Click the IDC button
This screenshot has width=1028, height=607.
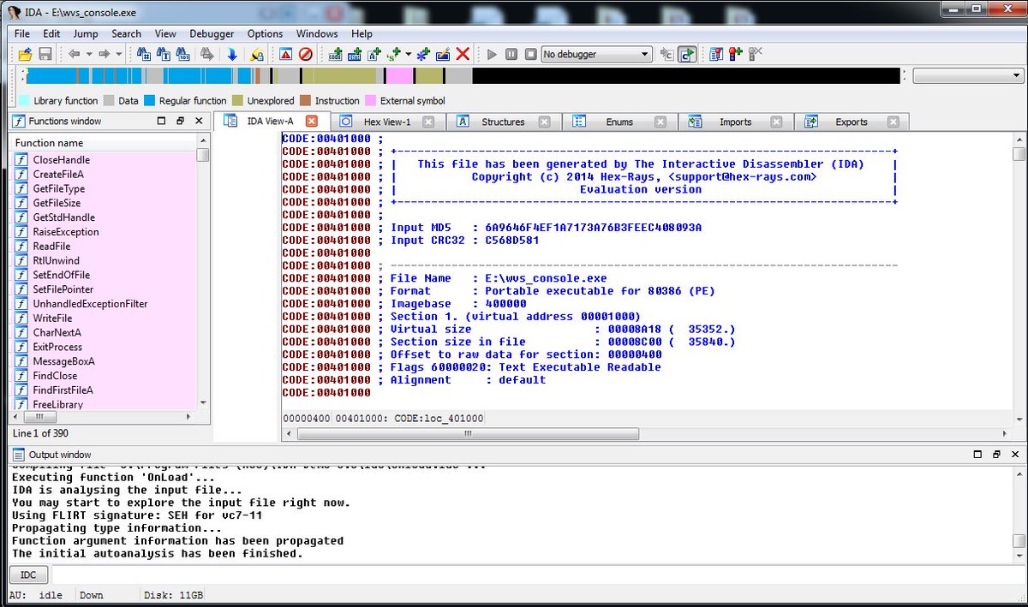point(28,575)
